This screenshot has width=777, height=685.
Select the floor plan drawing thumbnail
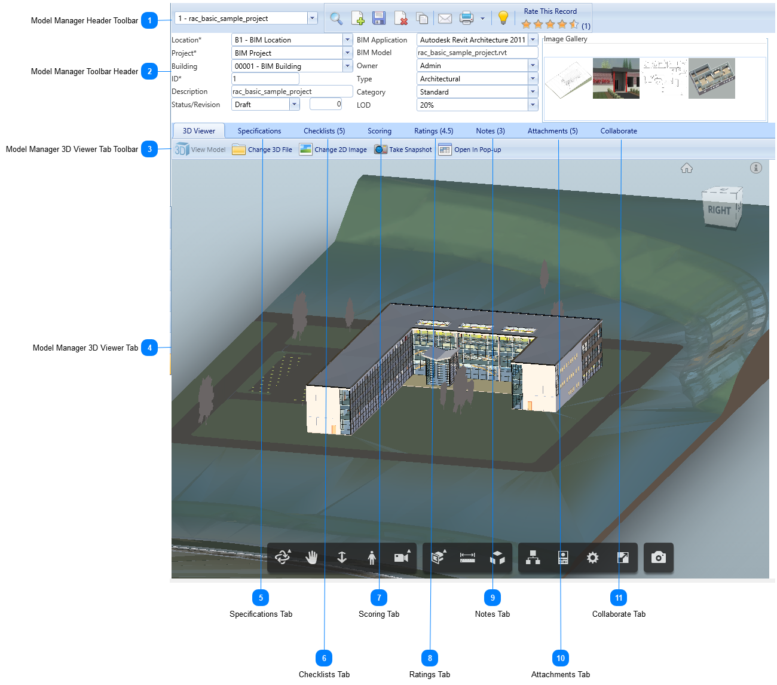pyautogui.click(x=664, y=78)
